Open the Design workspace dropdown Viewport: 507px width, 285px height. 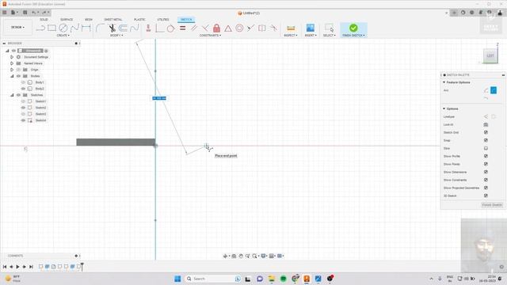17,28
